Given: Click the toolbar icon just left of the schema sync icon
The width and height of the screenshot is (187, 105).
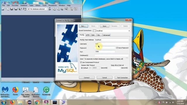Looking at the screenshot, I should coord(62,9).
